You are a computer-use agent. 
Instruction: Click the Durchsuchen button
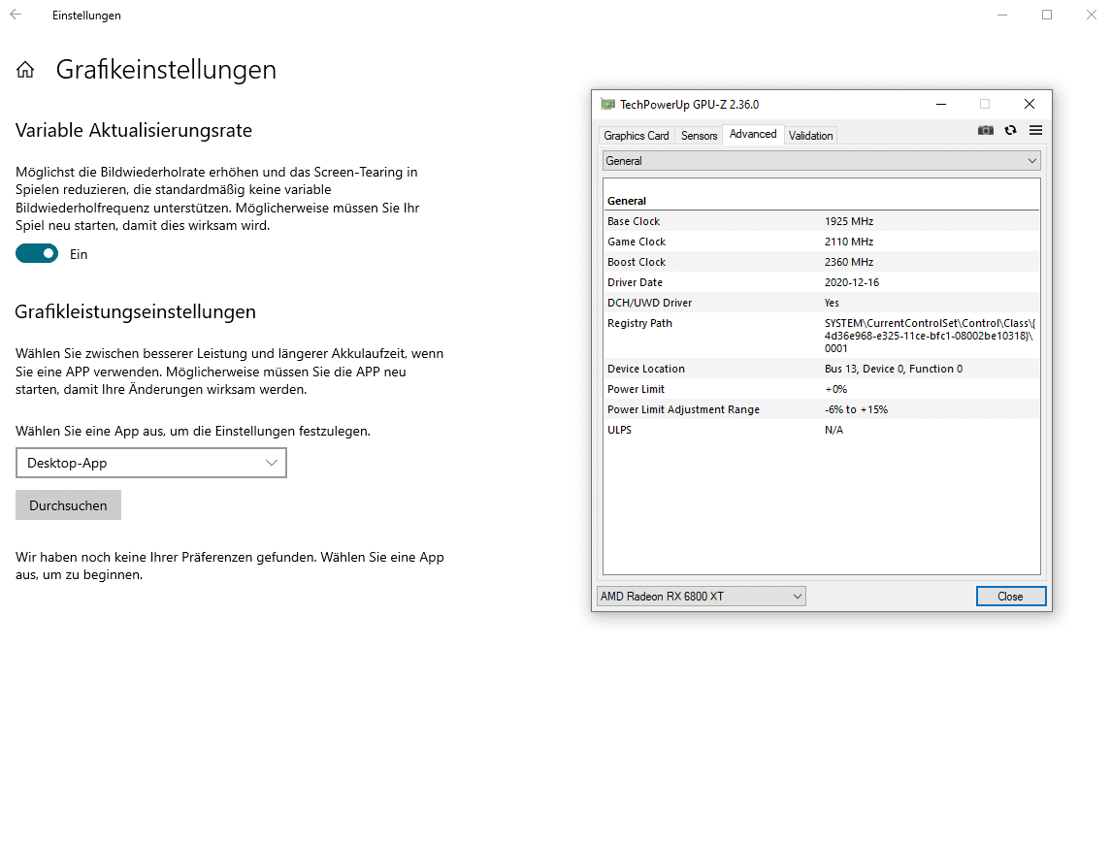pyautogui.click(x=68, y=505)
